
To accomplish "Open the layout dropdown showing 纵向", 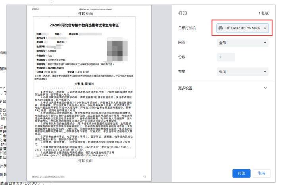I will (243, 71).
